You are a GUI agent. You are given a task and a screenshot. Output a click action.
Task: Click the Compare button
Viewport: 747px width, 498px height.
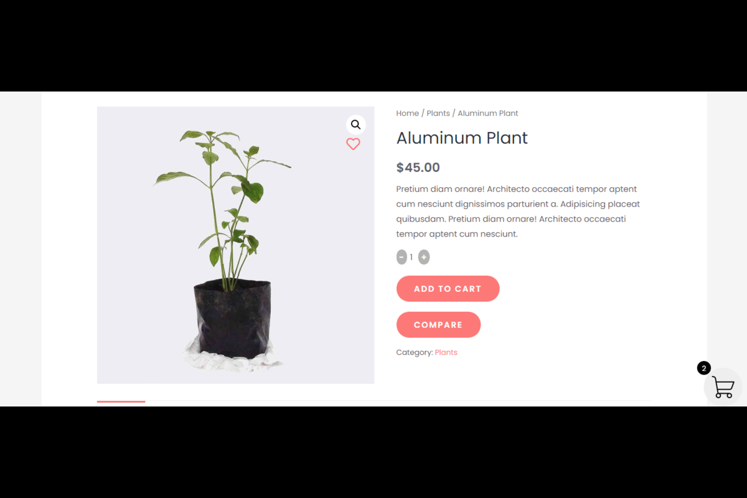point(438,325)
